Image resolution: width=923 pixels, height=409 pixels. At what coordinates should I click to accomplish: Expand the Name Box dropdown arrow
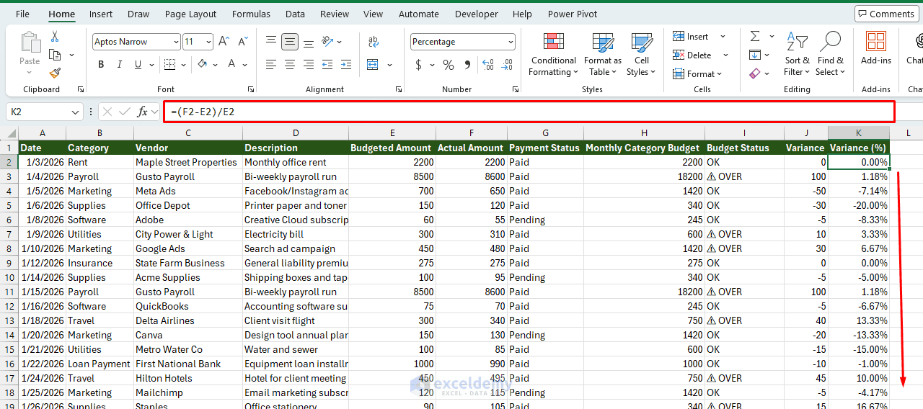tap(76, 112)
